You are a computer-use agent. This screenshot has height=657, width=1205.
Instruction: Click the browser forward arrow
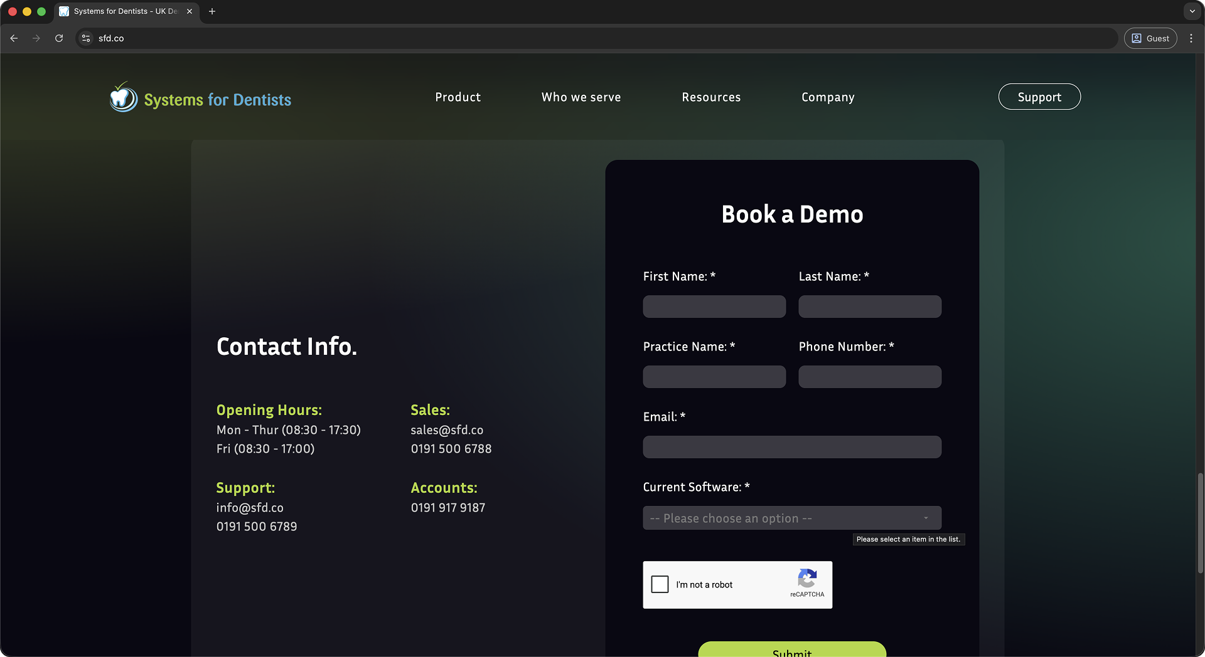tap(36, 38)
